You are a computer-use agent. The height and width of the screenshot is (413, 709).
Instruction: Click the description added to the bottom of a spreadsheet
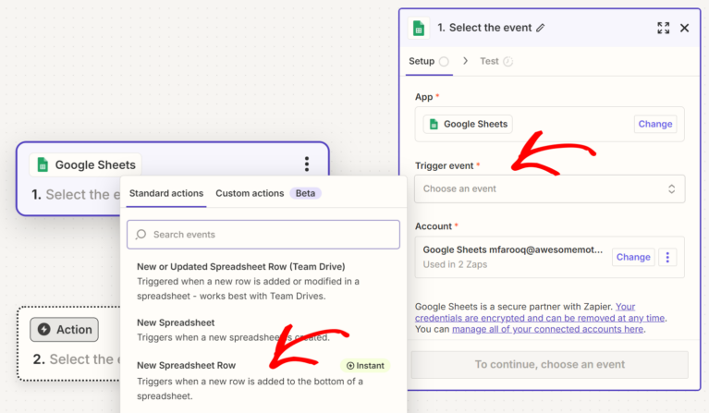point(250,389)
